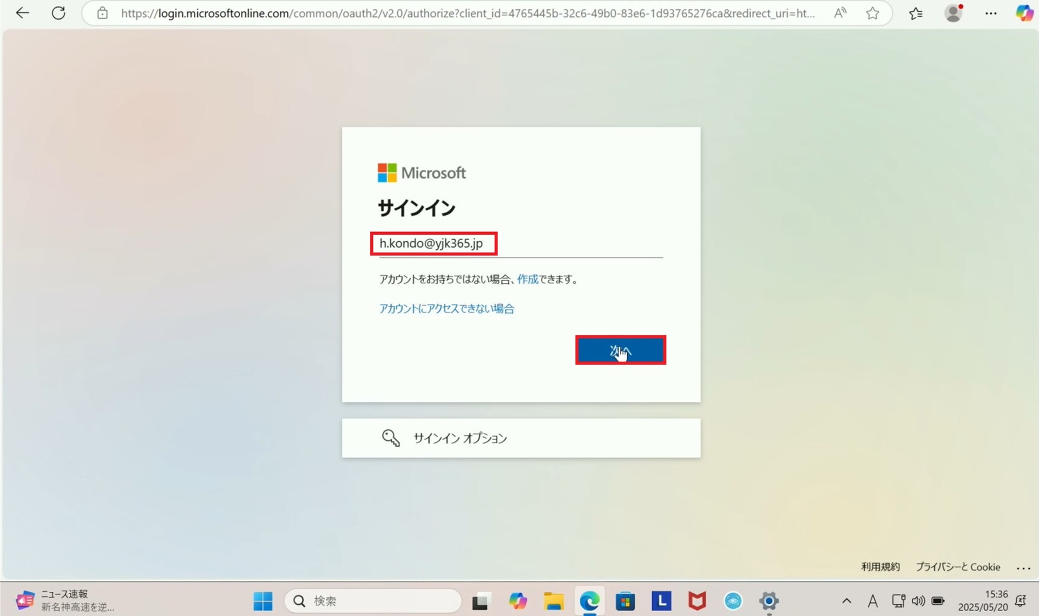Click the address bar URL
The image size is (1039, 616).
coord(468,14)
